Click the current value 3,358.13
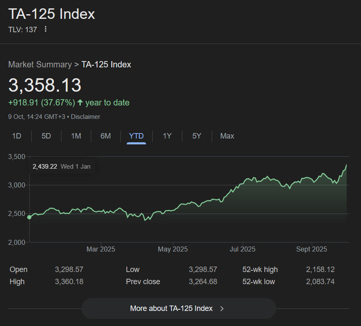 45,85
